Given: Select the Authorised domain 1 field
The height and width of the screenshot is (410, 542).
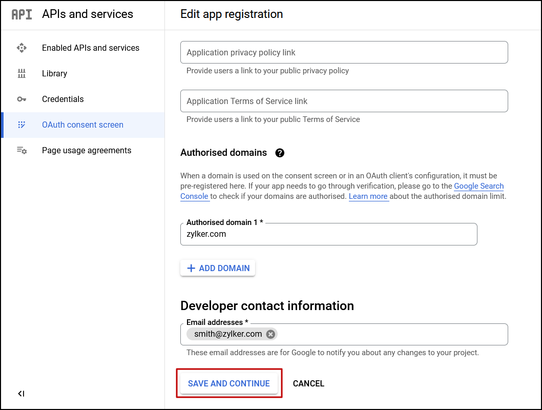Looking at the screenshot, I should click(328, 234).
